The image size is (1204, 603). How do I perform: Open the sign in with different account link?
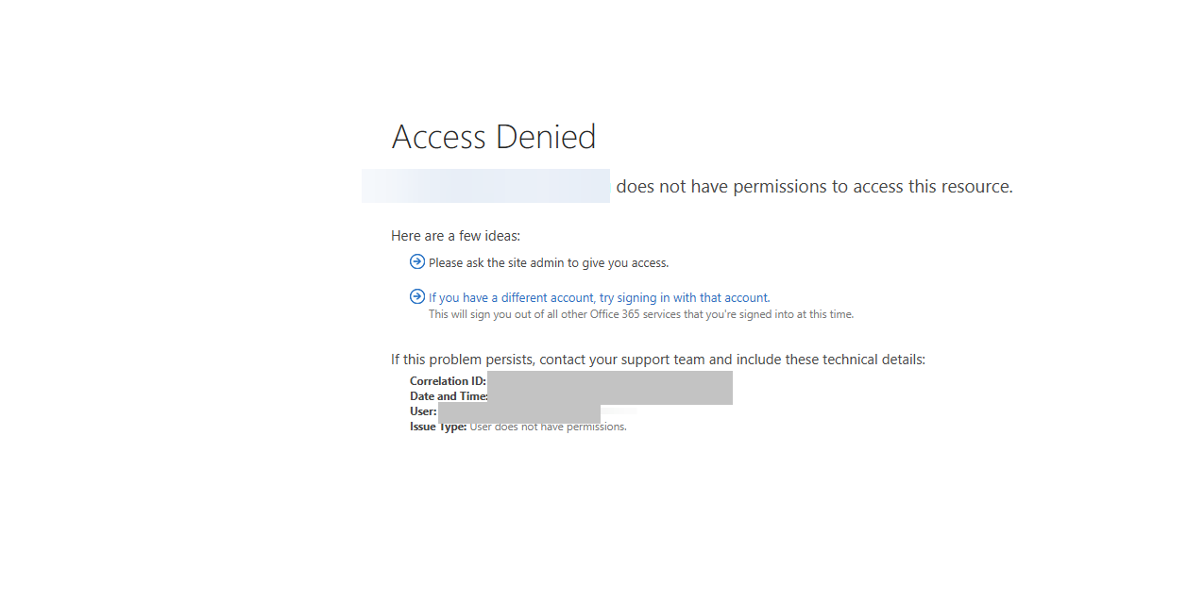point(600,297)
